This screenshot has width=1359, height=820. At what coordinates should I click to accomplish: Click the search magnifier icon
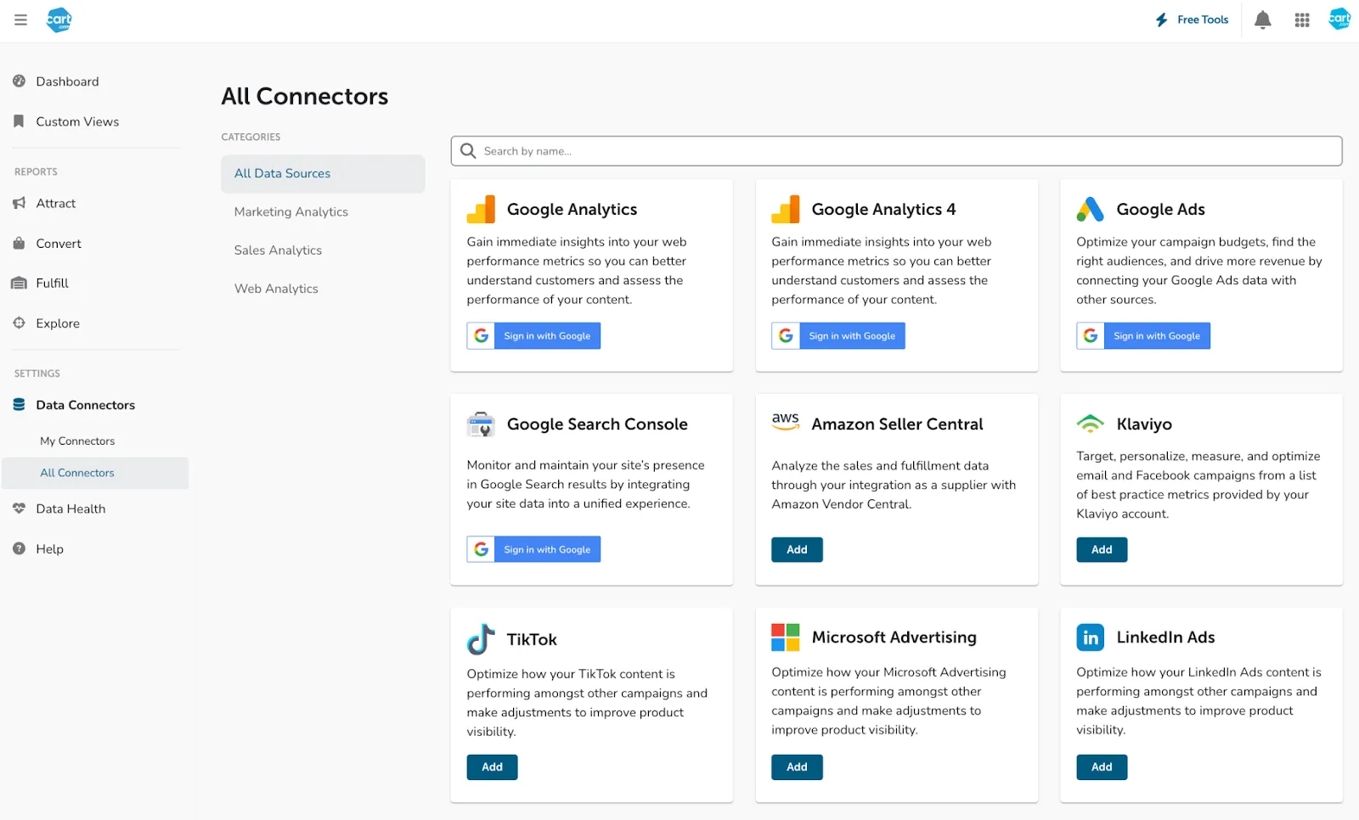coord(468,151)
